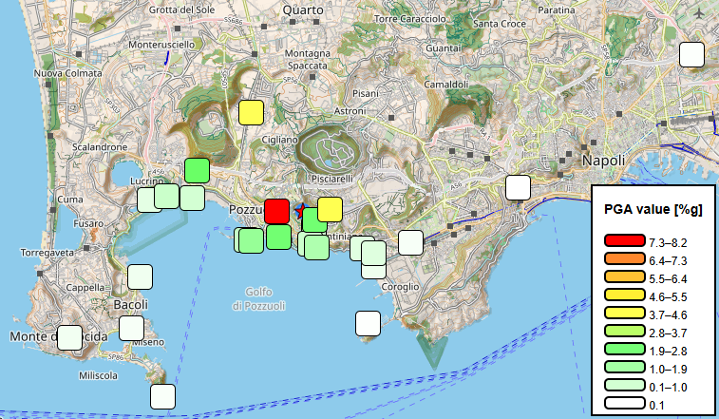Click the "Miseno" place label
This screenshot has width=719, height=419.
[x=148, y=342]
